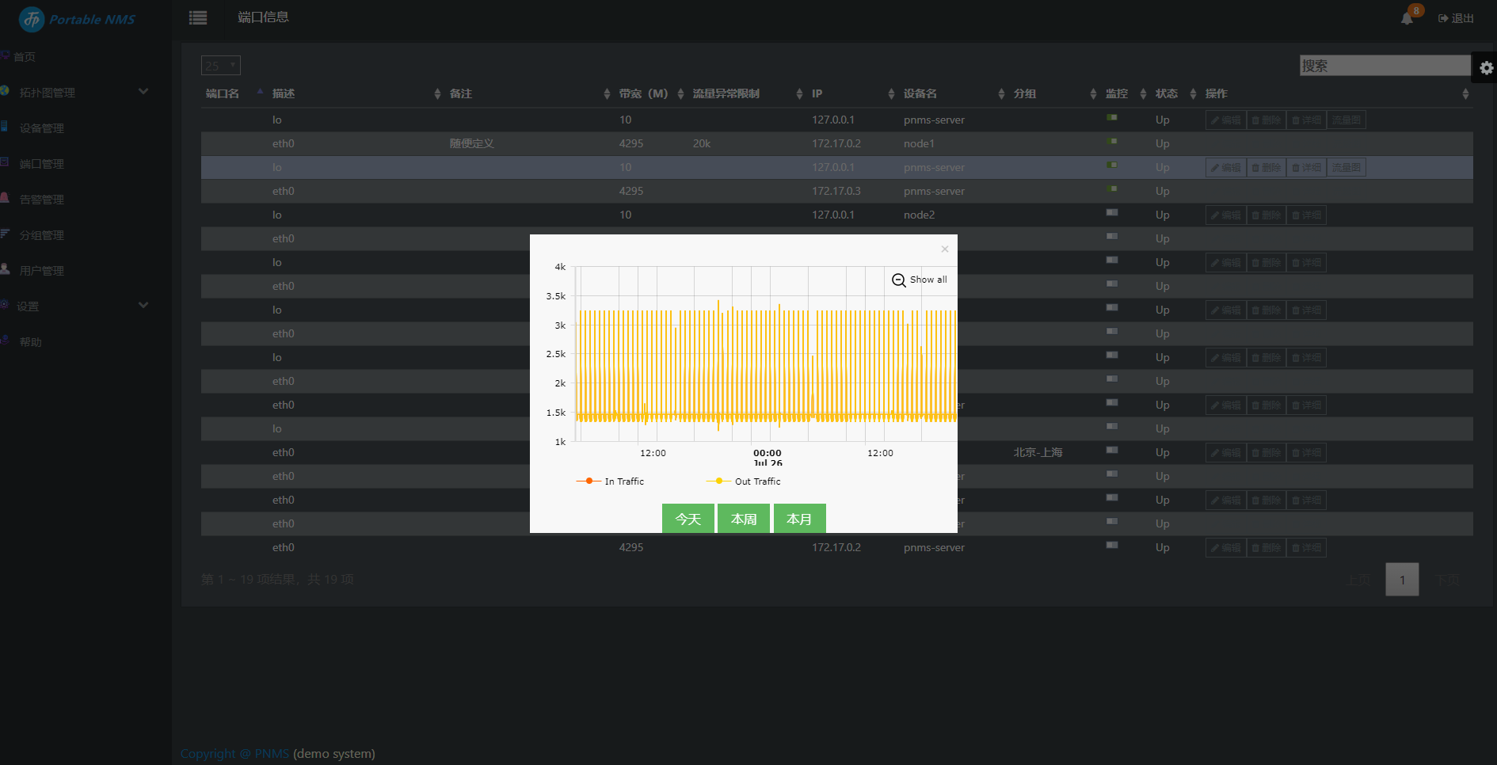Sort by 端口名 column arrow
The image size is (1497, 765).
pyautogui.click(x=261, y=93)
